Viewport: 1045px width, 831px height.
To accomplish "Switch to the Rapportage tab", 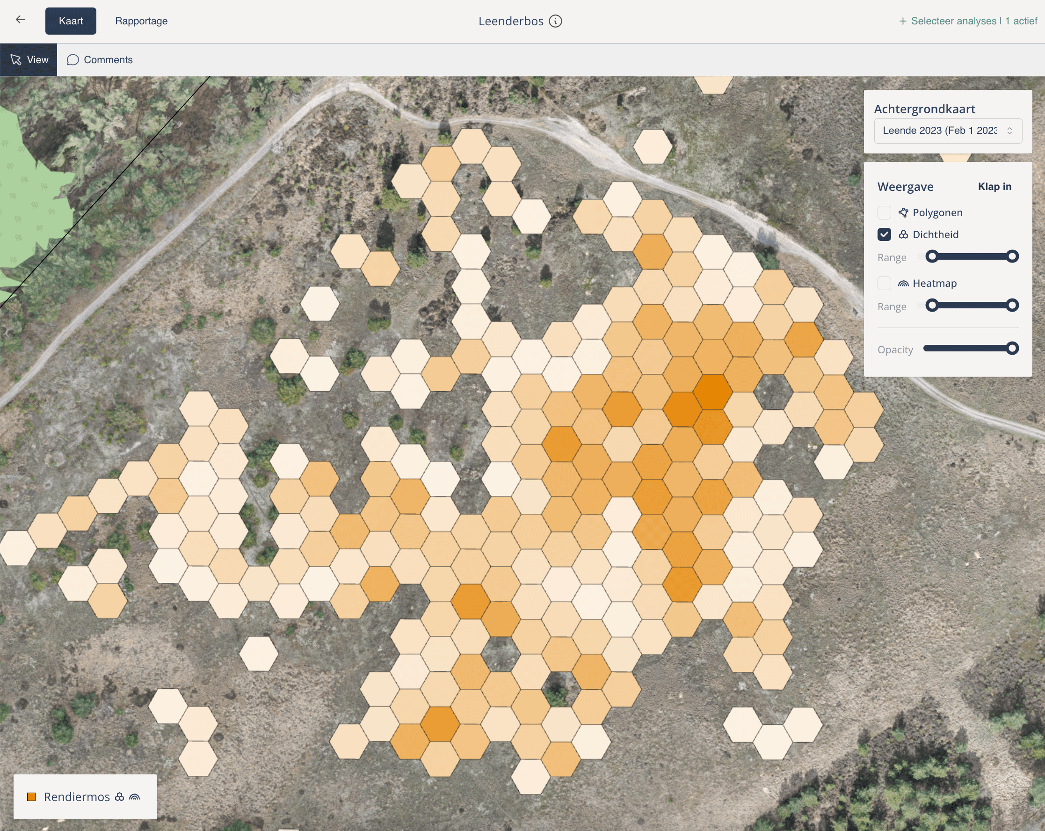I will point(141,21).
